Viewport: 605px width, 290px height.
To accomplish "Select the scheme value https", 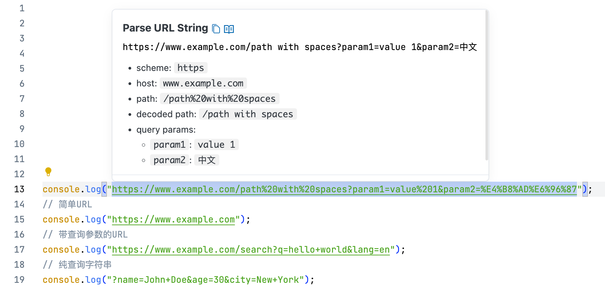I will [x=190, y=68].
